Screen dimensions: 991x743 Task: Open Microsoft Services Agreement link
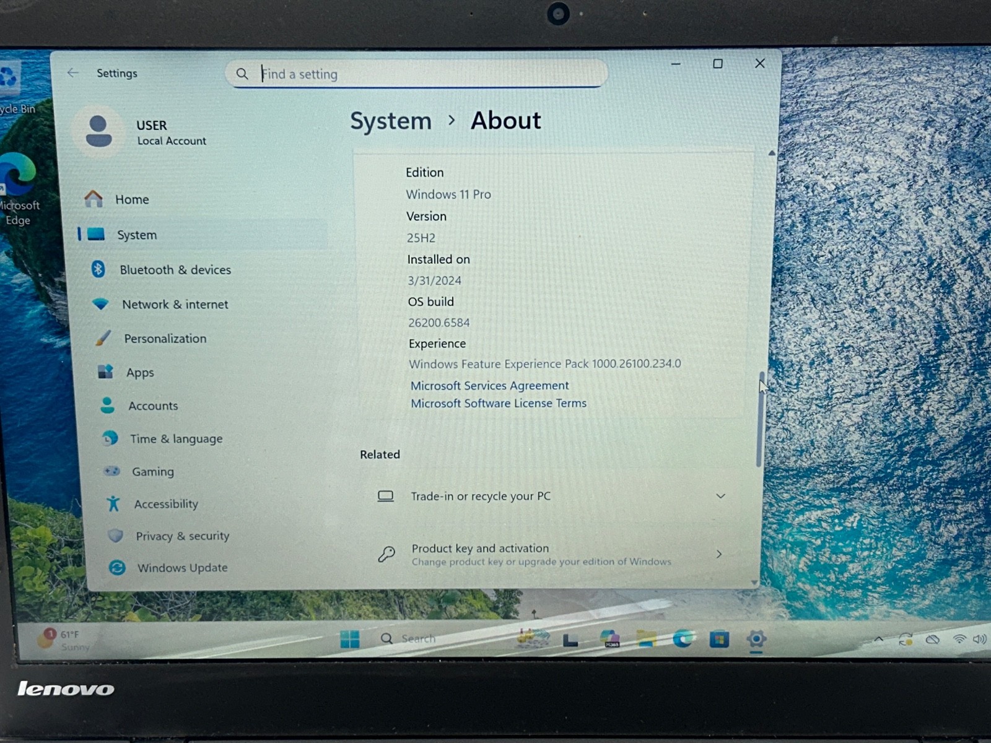489,385
